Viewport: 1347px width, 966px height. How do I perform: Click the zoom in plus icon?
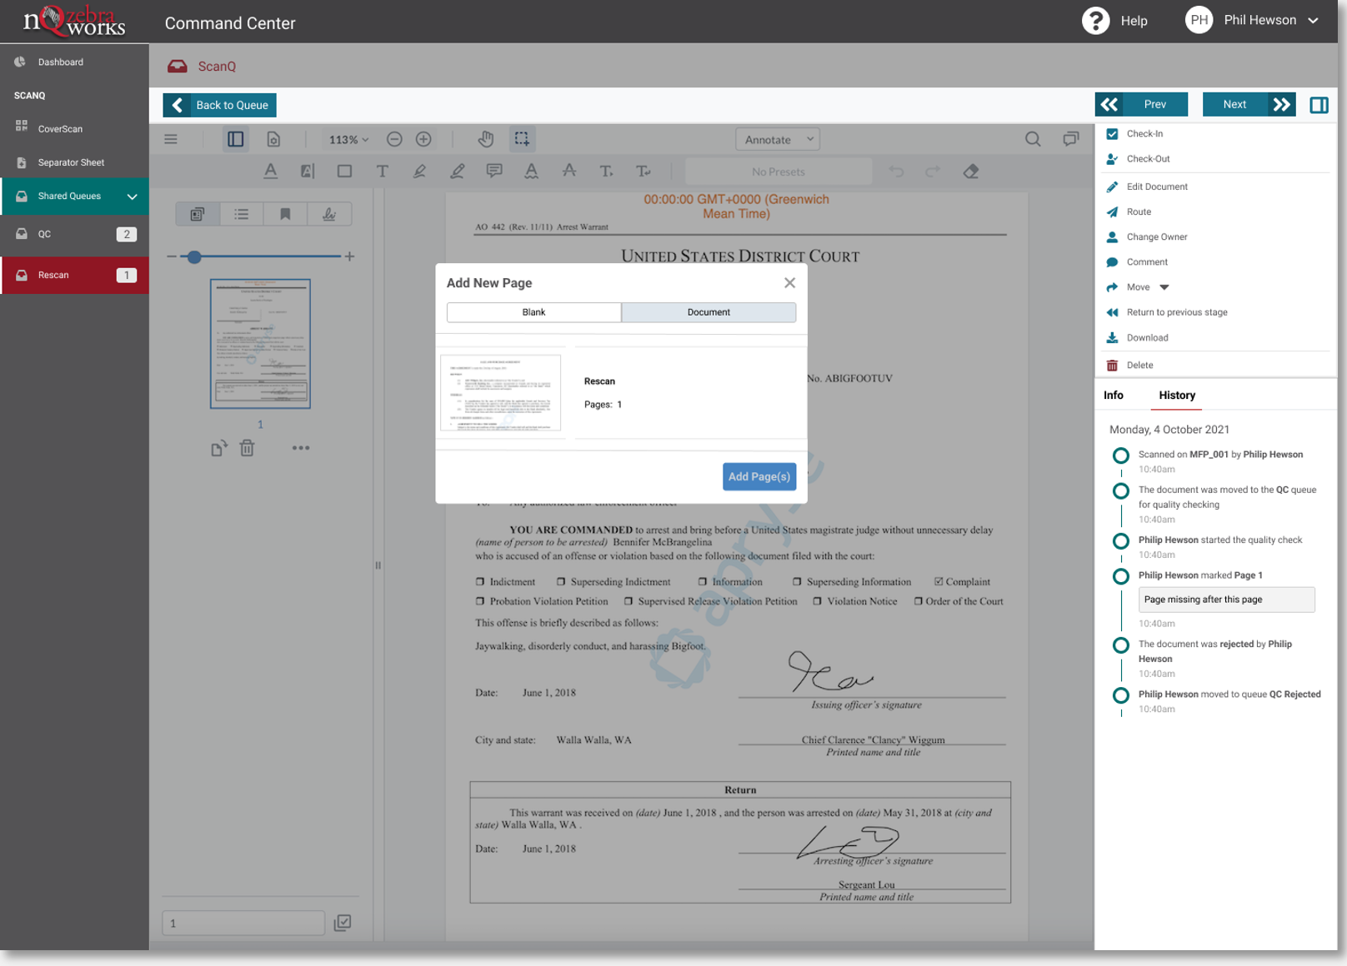(x=423, y=139)
